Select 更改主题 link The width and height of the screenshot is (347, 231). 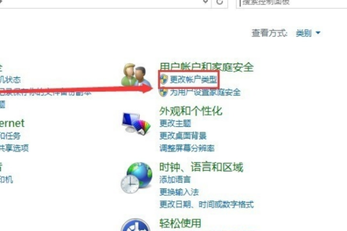175,124
